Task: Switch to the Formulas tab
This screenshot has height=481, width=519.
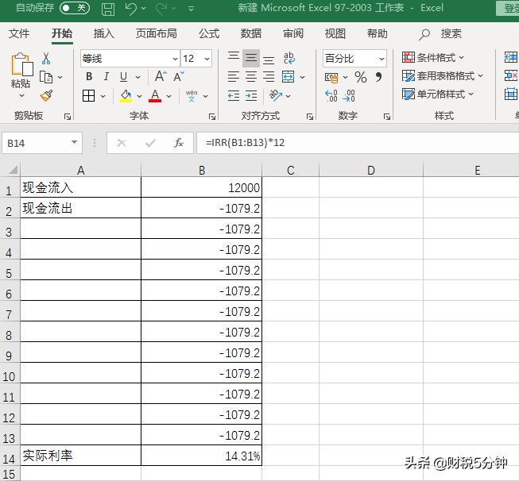Action: pyautogui.click(x=209, y=33)
